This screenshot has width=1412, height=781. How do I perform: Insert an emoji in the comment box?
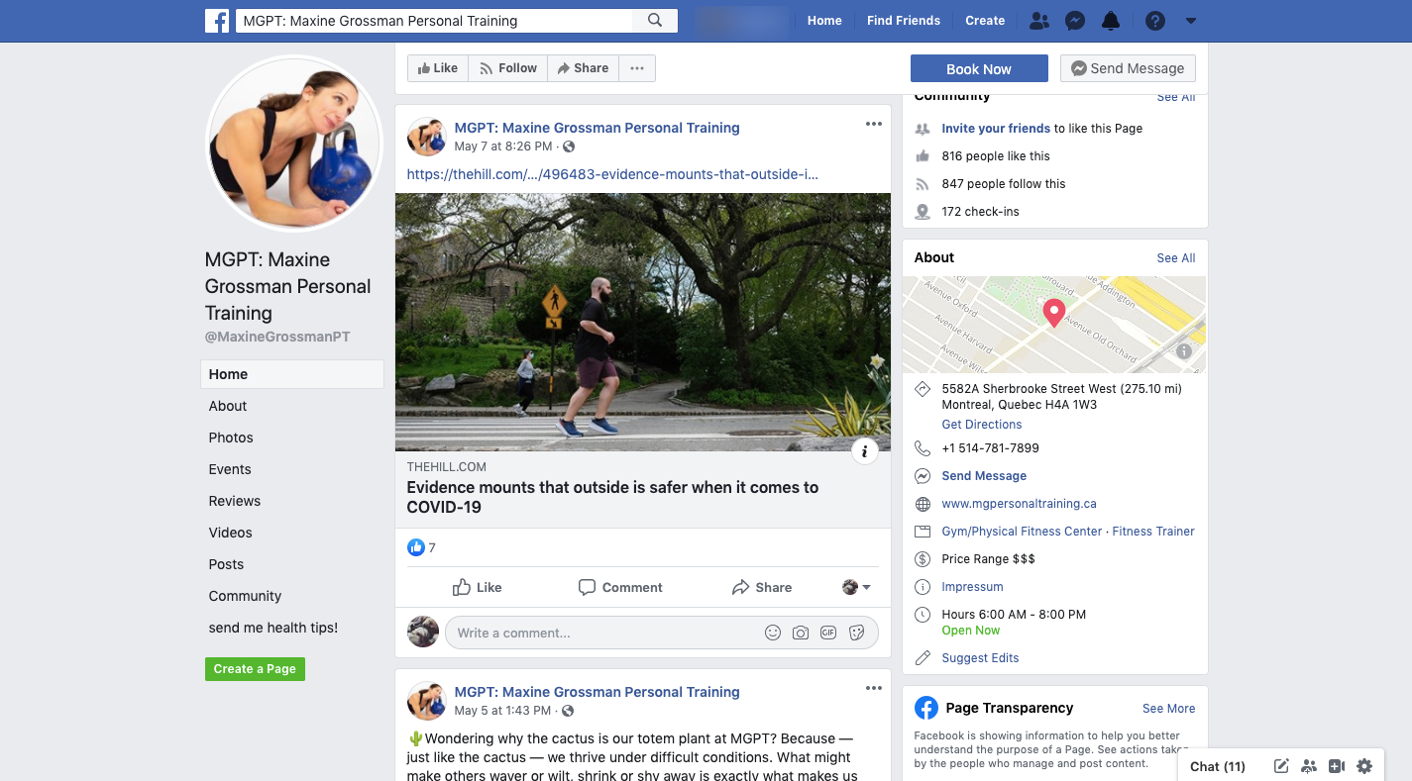[x=773, y=633]
